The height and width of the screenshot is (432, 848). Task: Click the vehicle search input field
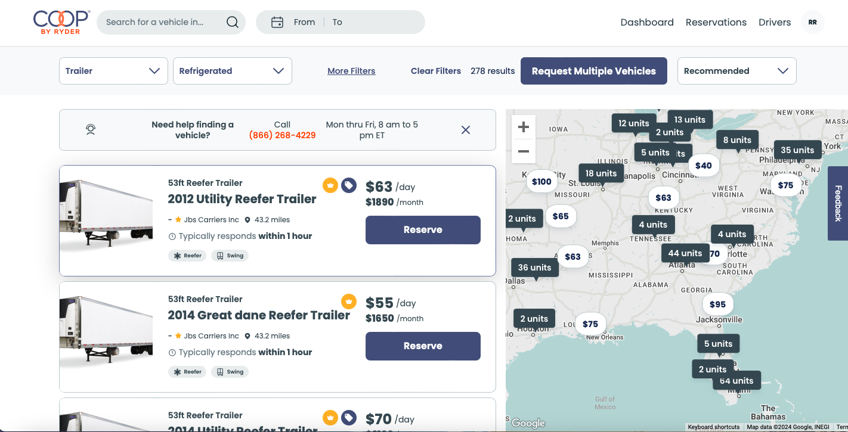click(x=161, y=22)
